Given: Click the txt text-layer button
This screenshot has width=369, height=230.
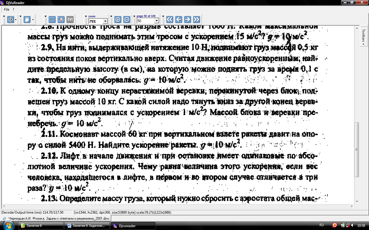Looking at the screenshot, I should click(x=70, y=20).
